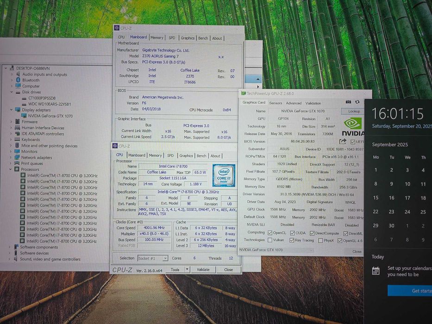432x324 pixels.
Task: Click the Close button in GPU-Z
Action: (x=357, y=251)
